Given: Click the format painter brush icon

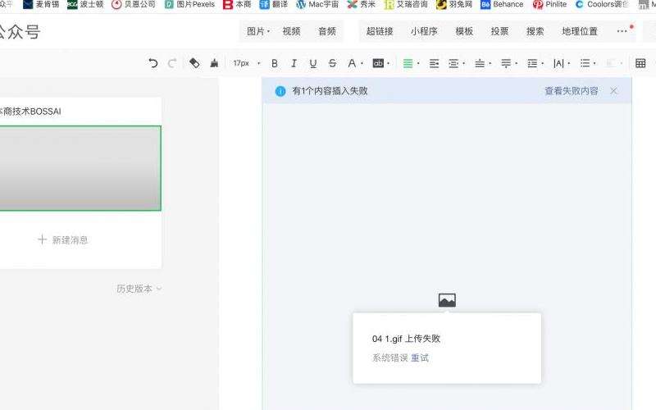Looking at the screenshot, I should 214,63.
